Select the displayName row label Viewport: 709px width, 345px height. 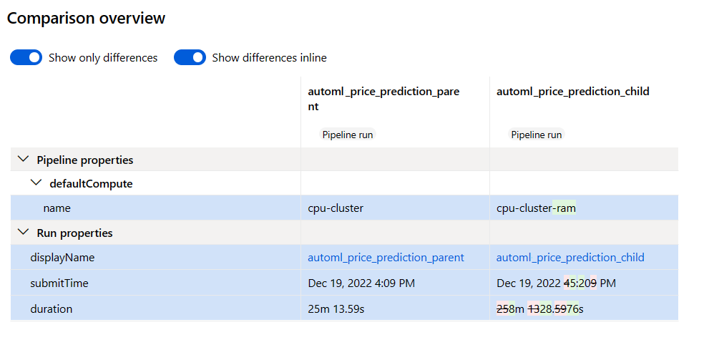pos(62,258)
